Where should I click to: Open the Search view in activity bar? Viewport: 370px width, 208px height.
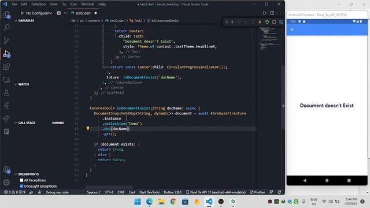click(6, 27)
